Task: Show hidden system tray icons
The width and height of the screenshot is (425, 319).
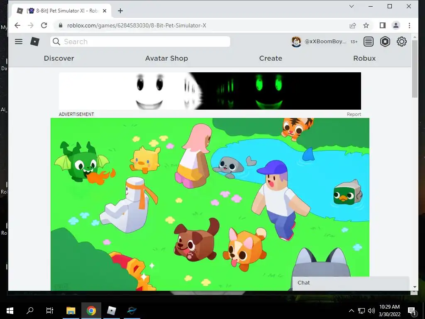Action: pyautogui.click(x=351, y=311)
